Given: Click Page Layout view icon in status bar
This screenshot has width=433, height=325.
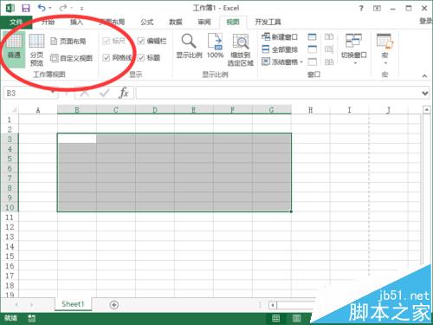Looking at the screenshot, I should tap(296, 318).
